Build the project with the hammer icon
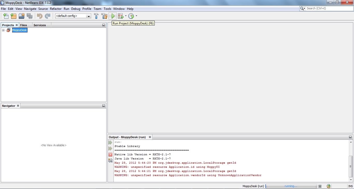Screen dimensions: 354x189 pos(96,16)
